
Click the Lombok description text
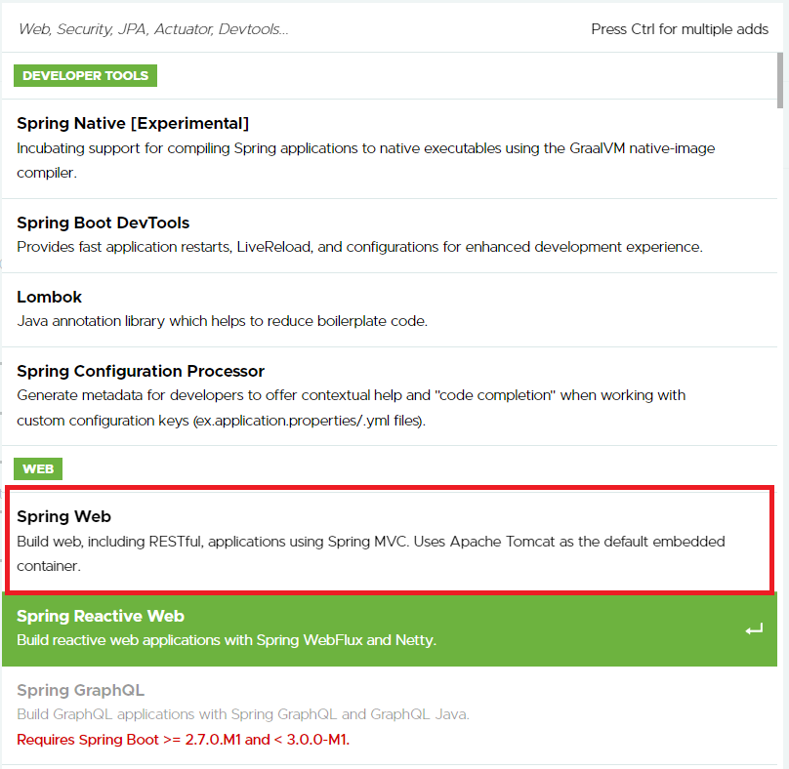222,321
